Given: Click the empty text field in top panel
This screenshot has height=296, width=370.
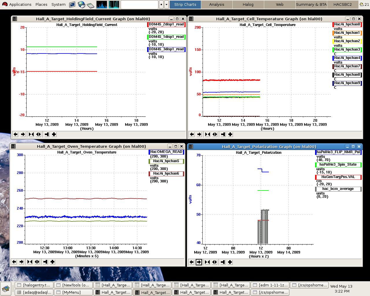Looking at the screenshot, I should [x=139, y=4].
